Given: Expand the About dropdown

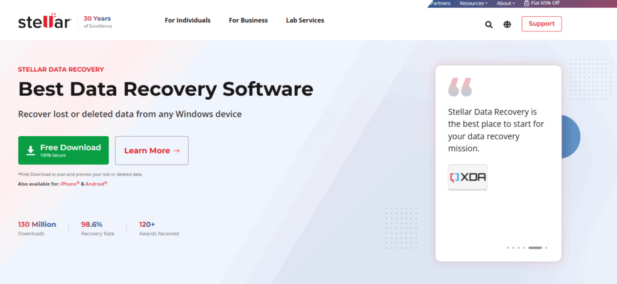Looking at the screenshot, I should tap(506, 3).
